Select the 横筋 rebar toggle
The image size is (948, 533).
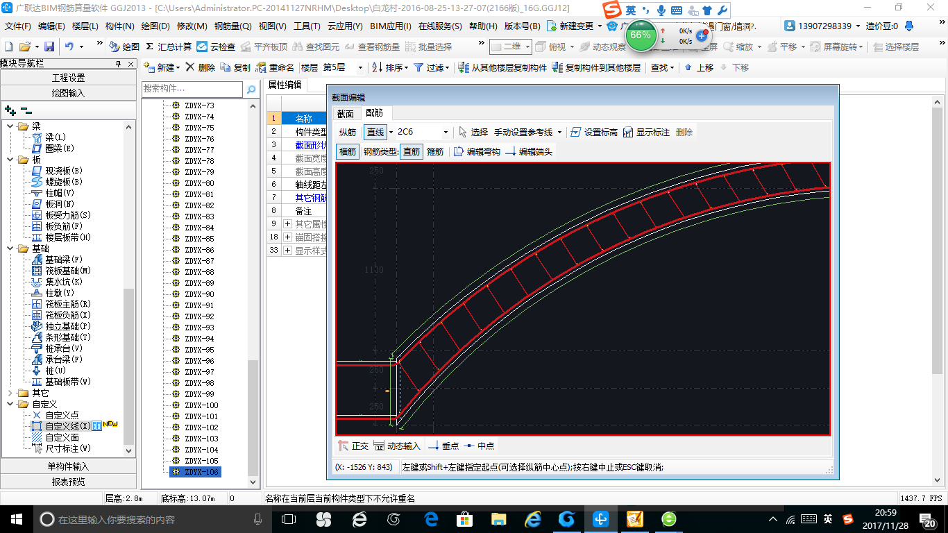tap(348, 151)
